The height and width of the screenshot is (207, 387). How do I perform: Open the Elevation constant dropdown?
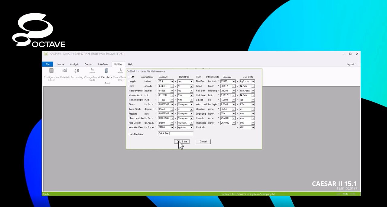coord(234,109)
